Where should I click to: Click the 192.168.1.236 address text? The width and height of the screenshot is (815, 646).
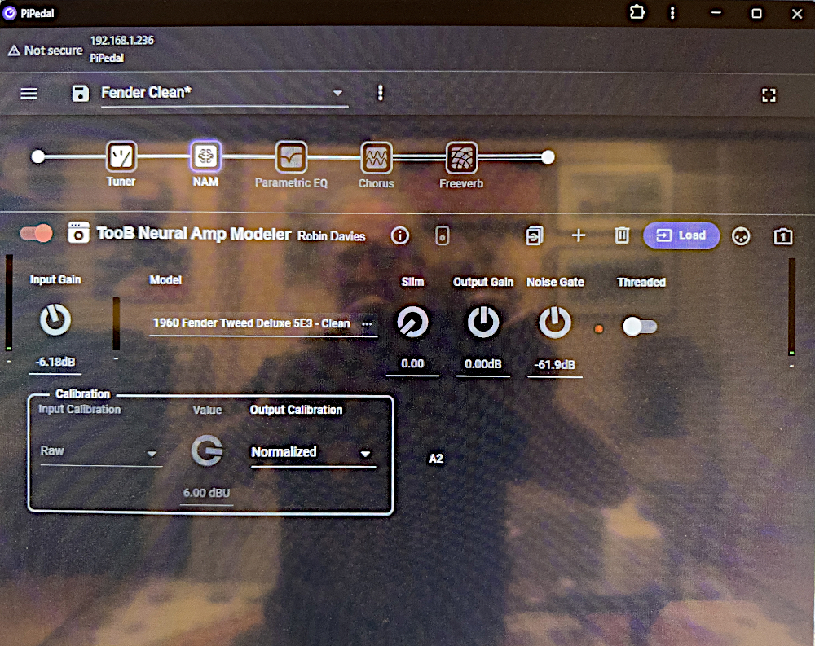point(122,41)
